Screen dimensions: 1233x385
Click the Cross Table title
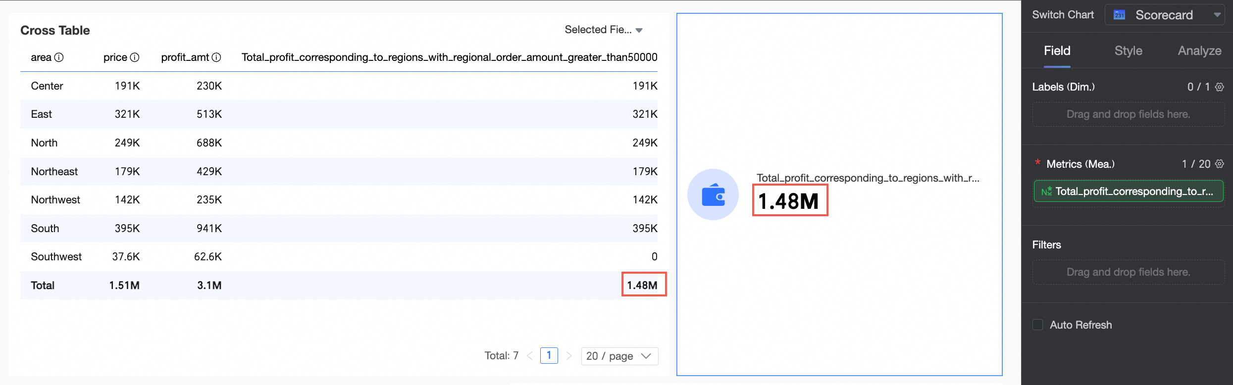55,31
